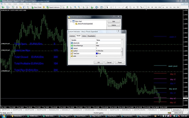Select the arrow cursor tool

coord(107,7)
